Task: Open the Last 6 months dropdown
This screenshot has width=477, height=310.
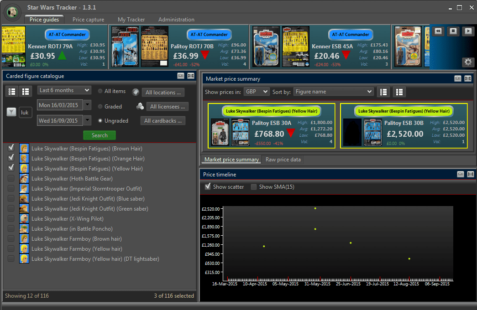Action: 64,90
